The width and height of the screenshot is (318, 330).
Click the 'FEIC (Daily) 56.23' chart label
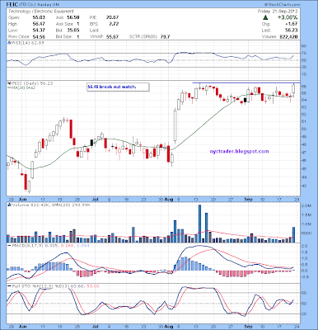coord(32,83)
